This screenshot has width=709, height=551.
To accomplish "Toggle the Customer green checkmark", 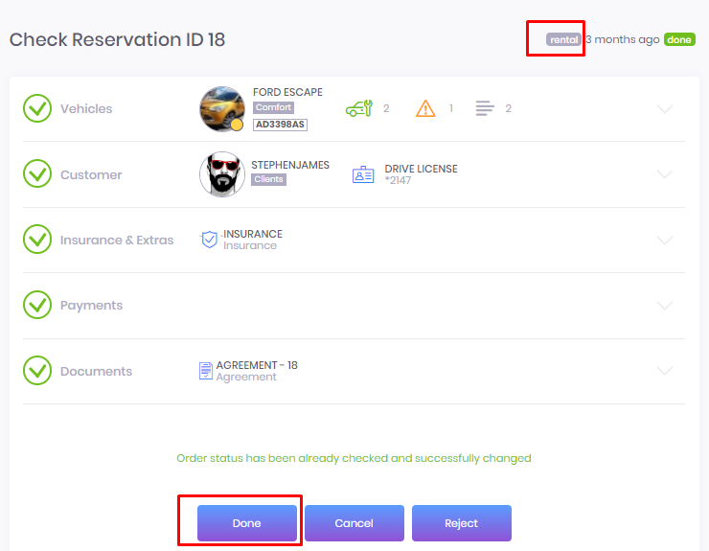I will coord(37,173).
